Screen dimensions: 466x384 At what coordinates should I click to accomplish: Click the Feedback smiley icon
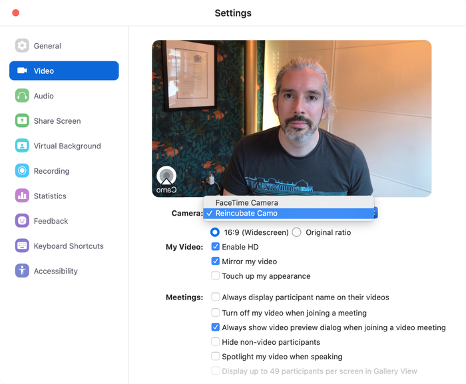(22, 220)
